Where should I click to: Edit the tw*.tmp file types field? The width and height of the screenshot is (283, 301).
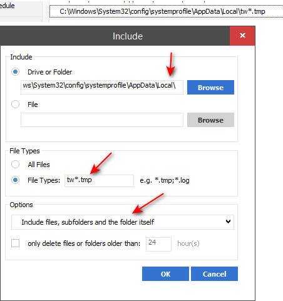tap(99, 181)
